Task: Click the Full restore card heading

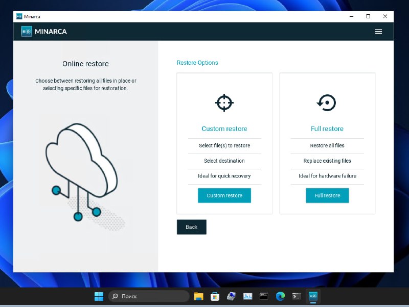Action: point(327,129)
